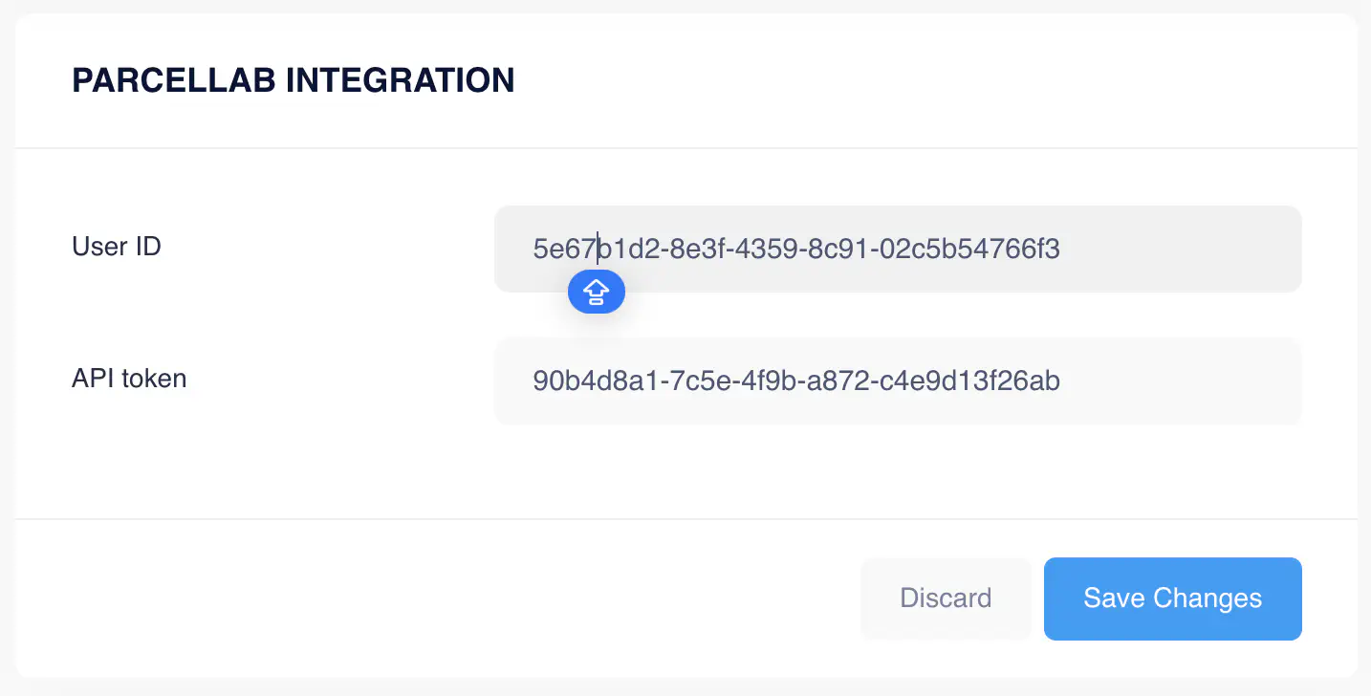Save the ParcelLab integration settings
This screenshot has height=696, width=1371.
pyautogui.click(x=1172, y=598)
